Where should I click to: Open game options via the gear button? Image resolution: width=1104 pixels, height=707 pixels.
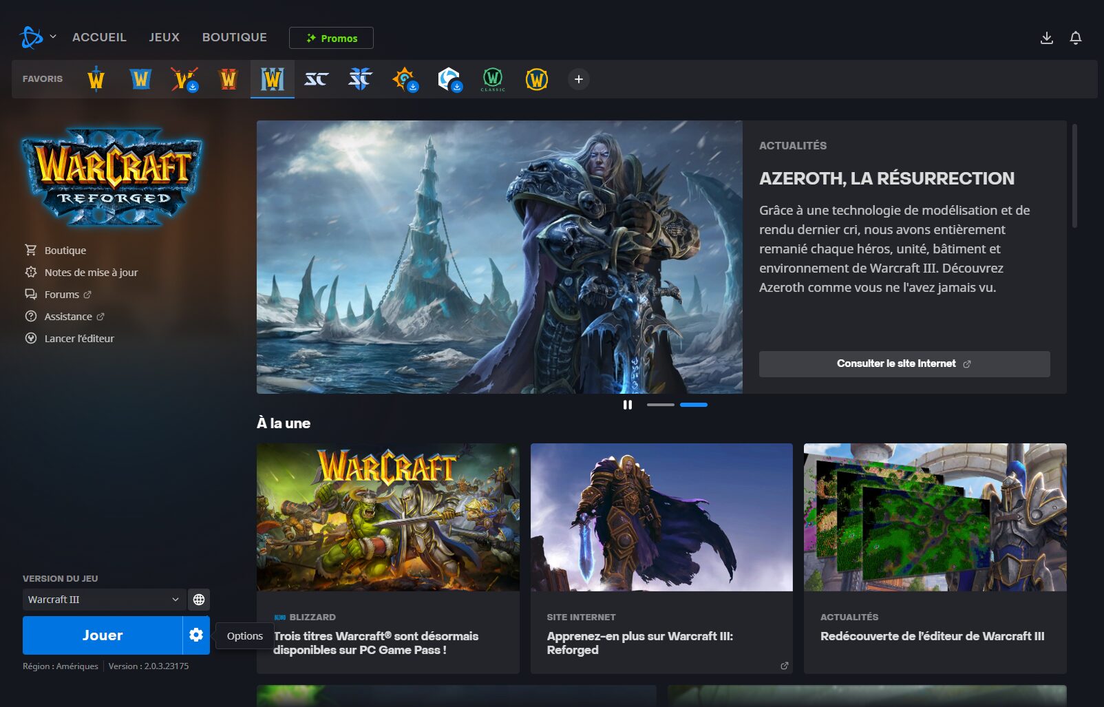click(196, 635)
